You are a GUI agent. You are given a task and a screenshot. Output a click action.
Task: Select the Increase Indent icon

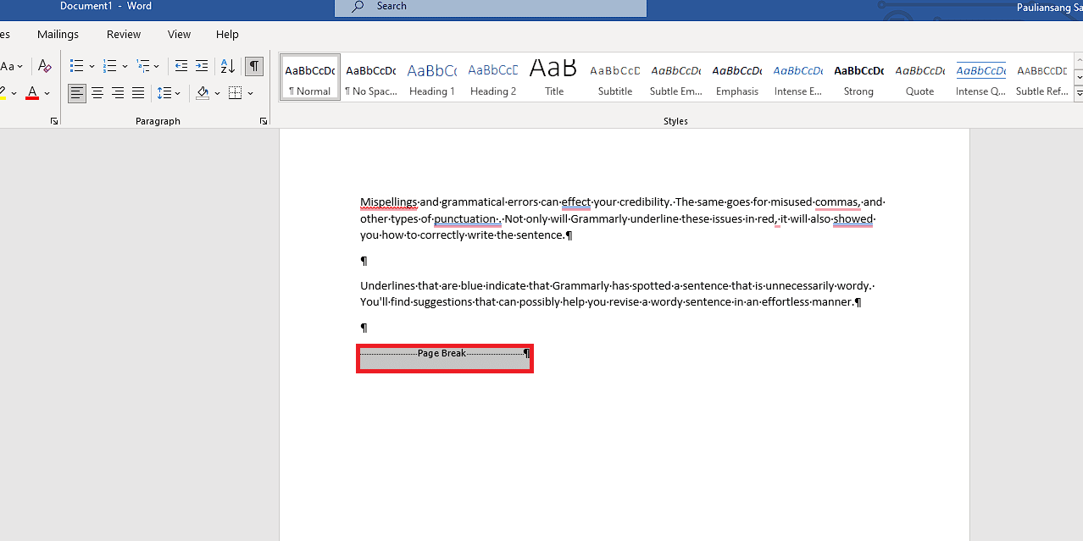[x=201, y=65]
